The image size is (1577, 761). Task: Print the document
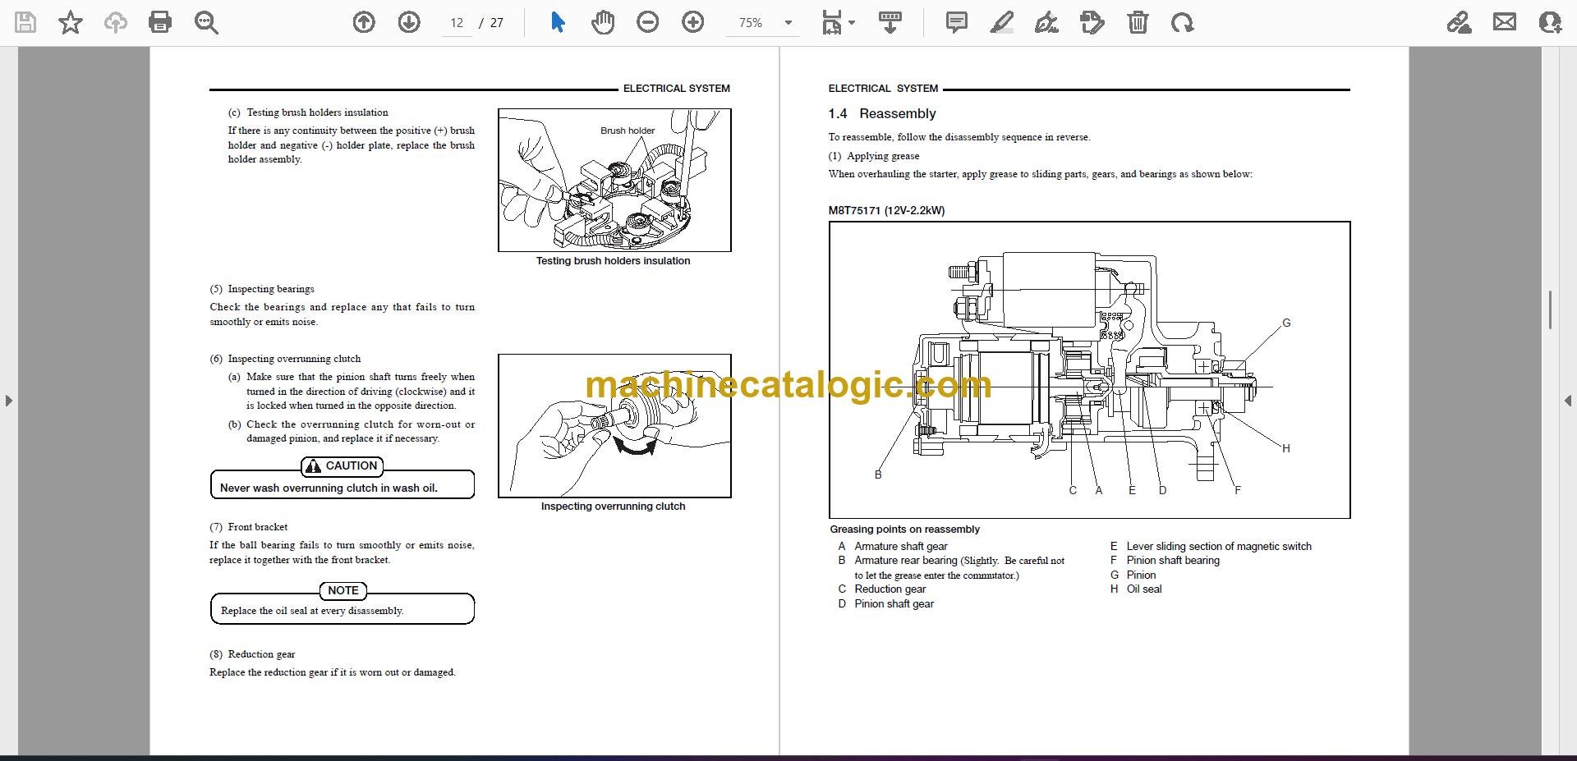pos(160,22)
